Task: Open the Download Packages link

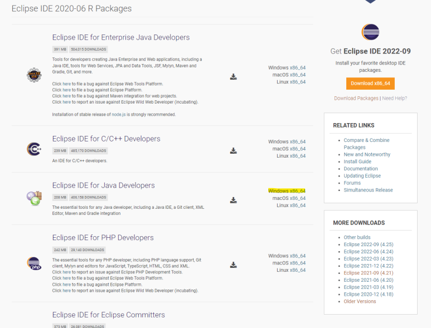Action: 356,98
